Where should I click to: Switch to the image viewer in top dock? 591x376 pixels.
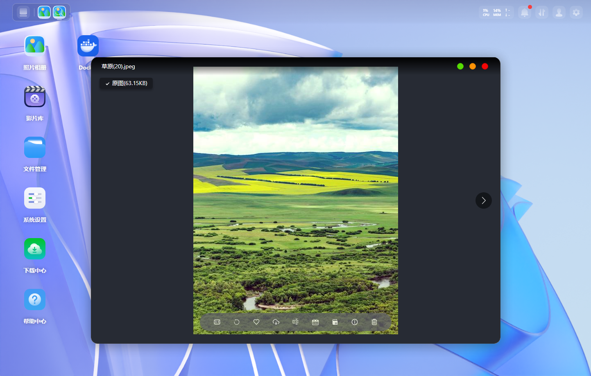click(x=59, y=12)
